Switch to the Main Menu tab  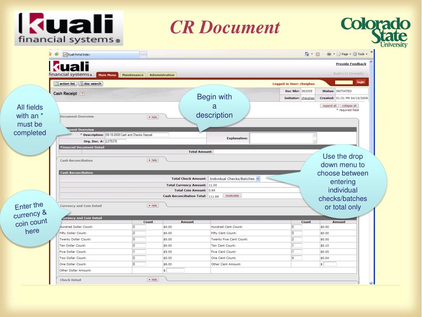tap(107, 75)
